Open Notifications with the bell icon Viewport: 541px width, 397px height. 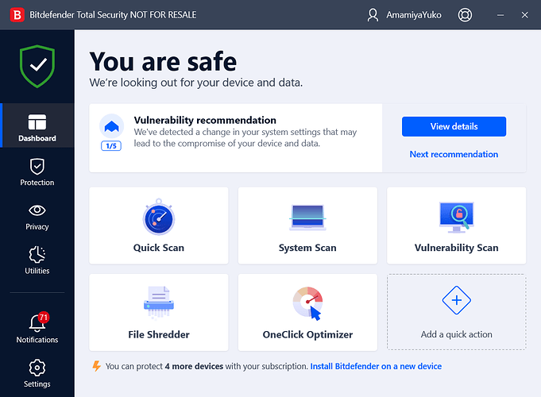pyautogui.click(x=37, y=329)
